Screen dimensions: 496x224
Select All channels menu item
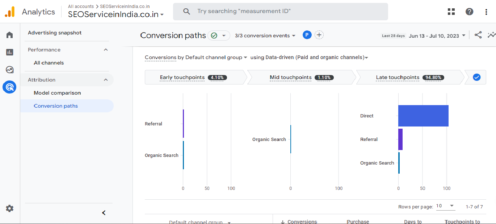click(x=49, y=63)
